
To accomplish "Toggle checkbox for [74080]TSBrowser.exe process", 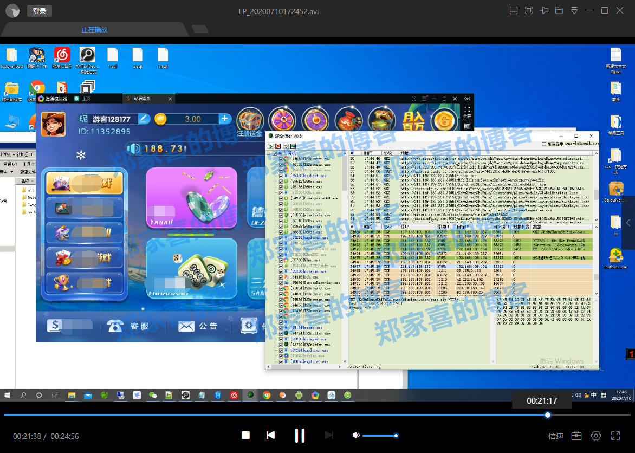I will point(281,159).
